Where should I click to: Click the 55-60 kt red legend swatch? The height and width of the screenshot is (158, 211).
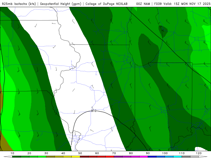(93, 157)
